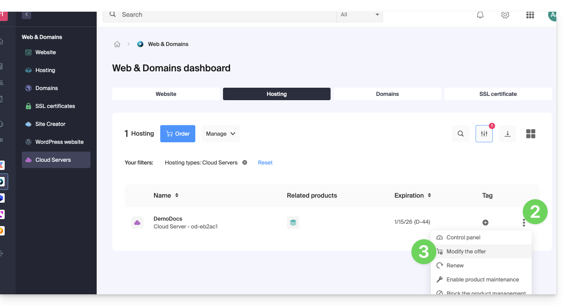Image resolution: width=568 pixels, height=306 pixels.
Task: Select Modify the offer menu entry
Action: pos(466,251)
